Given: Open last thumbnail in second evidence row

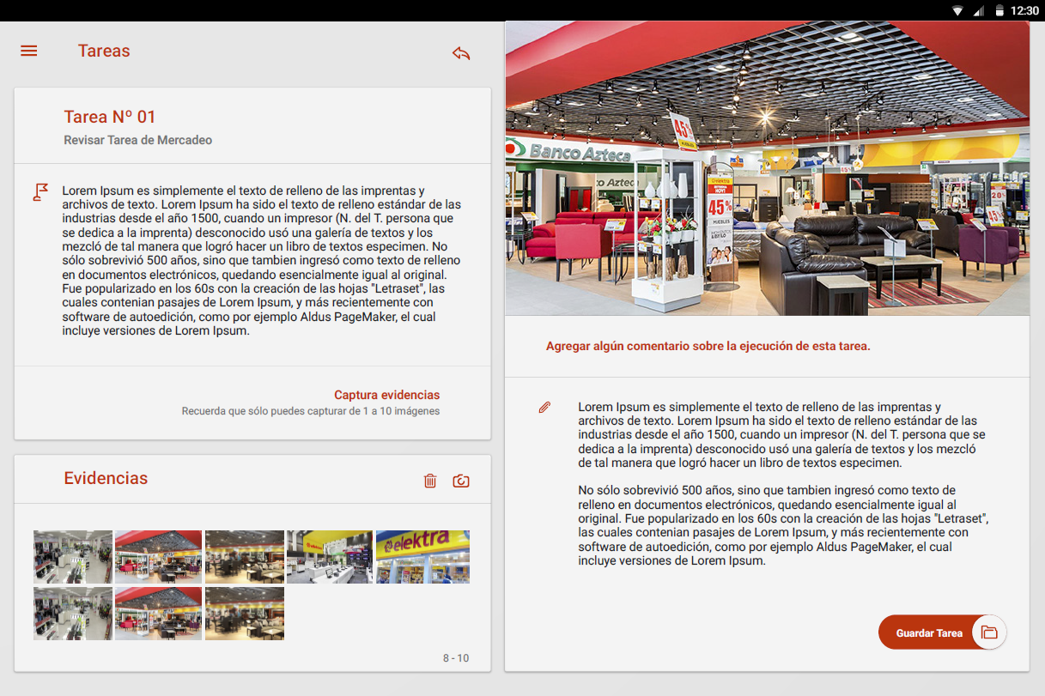Looking at the screenshot, I should point(245,614).
